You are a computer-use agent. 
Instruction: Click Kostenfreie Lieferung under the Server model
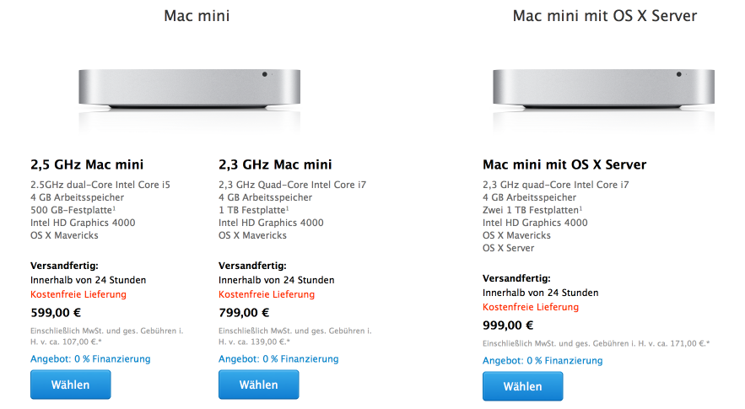531,307
